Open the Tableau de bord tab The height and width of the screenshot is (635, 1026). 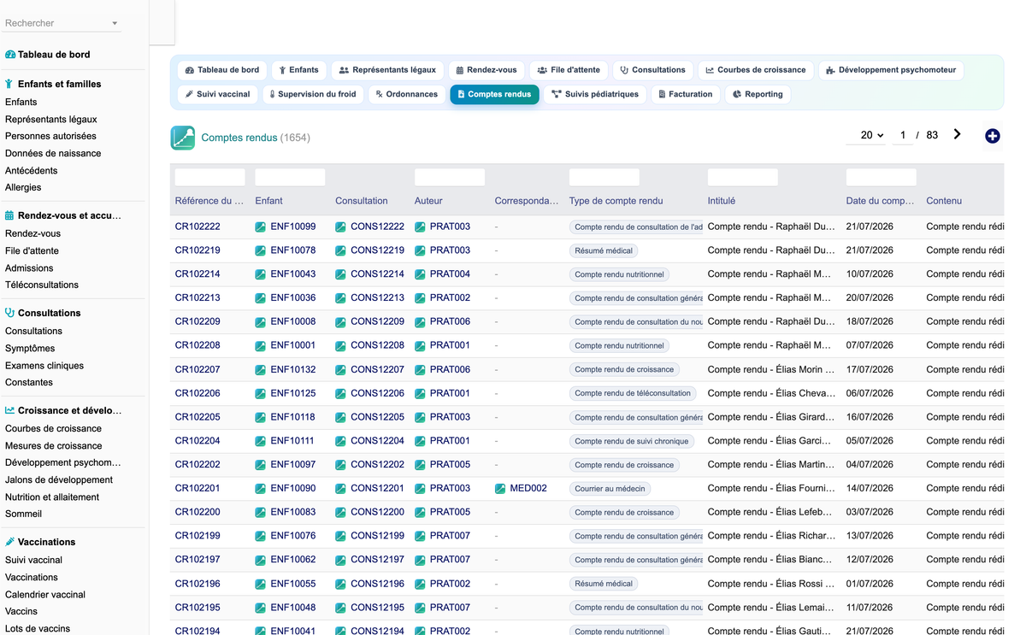(x=222, y=70)
